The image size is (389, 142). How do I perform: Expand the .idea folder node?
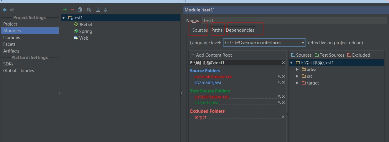pyautogui.click(x=297, y=70)
